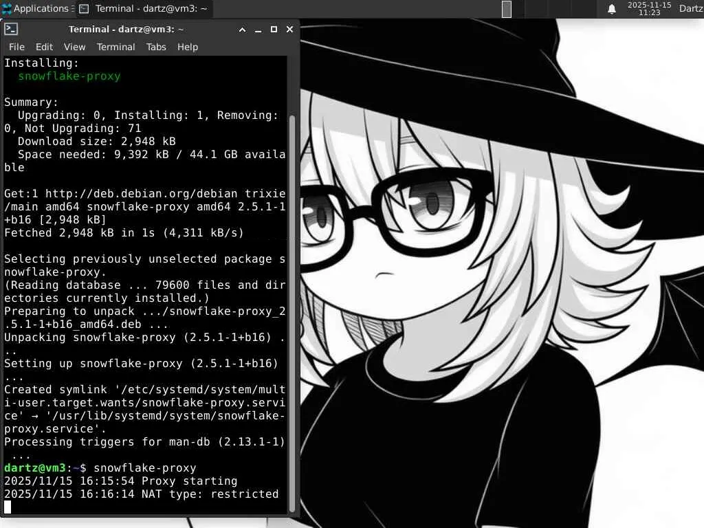The height and width of the screenshot is (528, 704).
Task: Click the 'Installing:' line in terminal
Action: point(41,63)
